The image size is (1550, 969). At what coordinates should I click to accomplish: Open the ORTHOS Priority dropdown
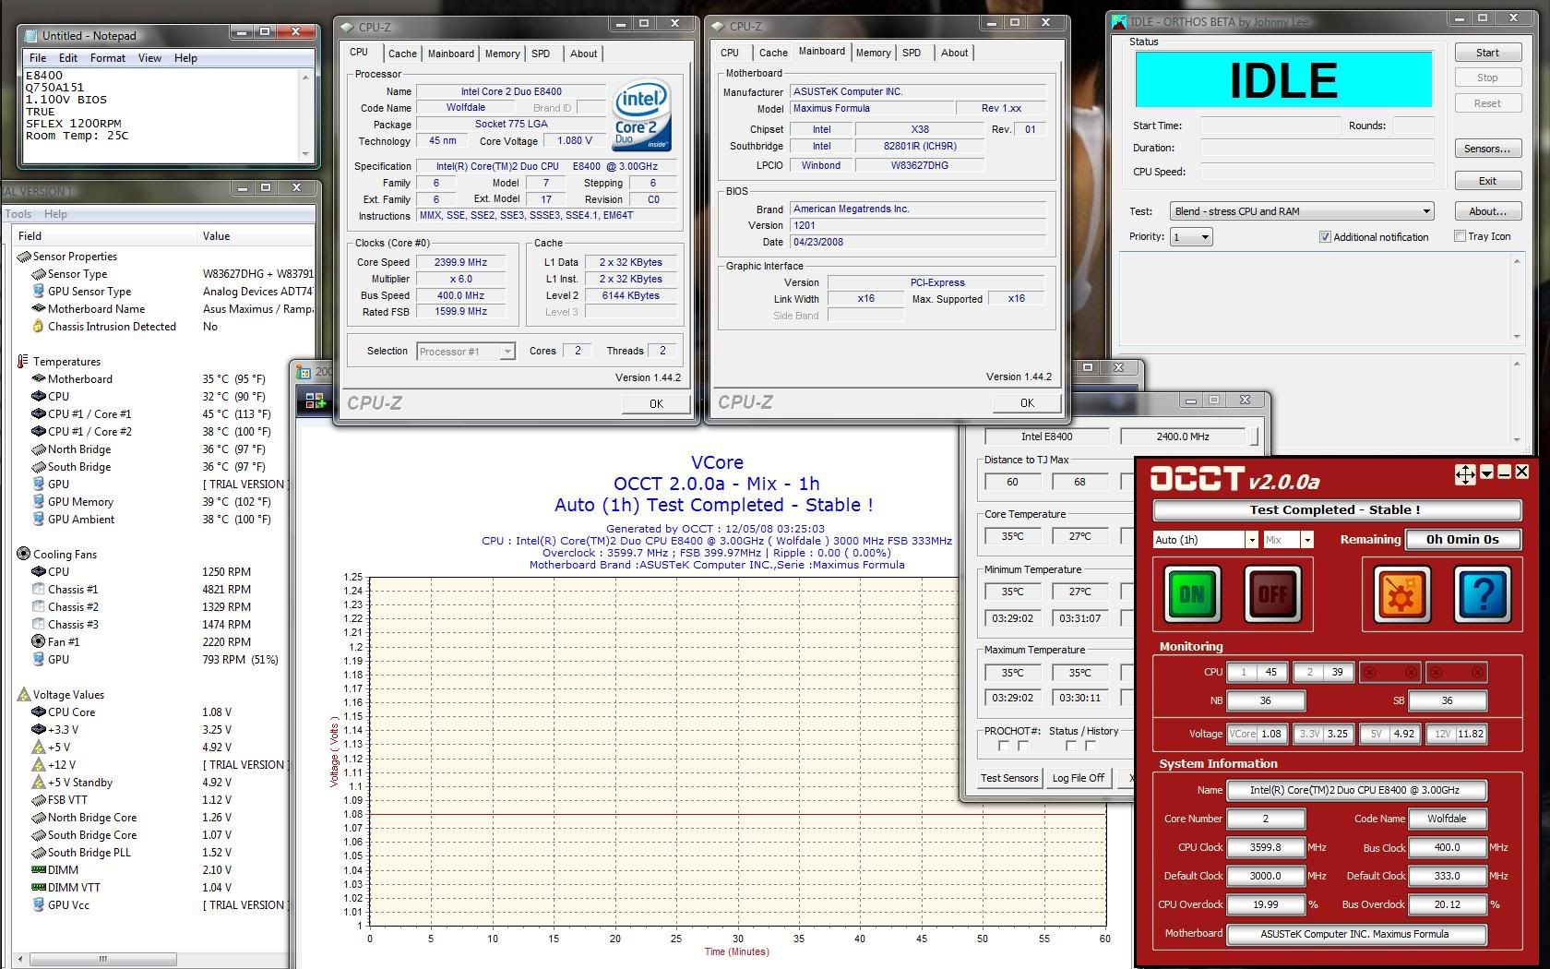click(x=1204, y=237)
